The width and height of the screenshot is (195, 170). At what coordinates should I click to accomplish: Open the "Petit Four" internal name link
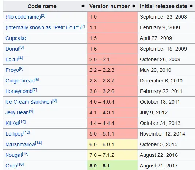point(43,27)
